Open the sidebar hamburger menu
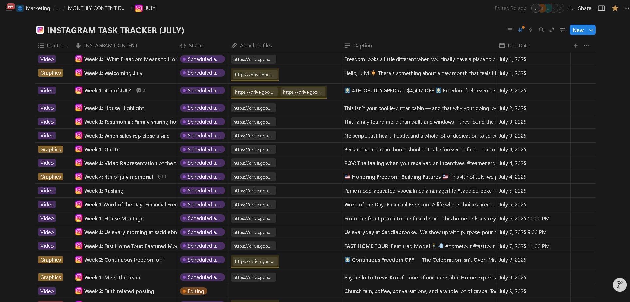This screenshot has width=630, height=302. [9, 8]
